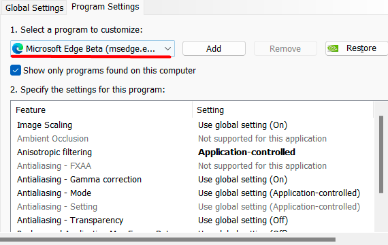Click the horizontal scrollbar at the bottom

[x=167, y=240]
